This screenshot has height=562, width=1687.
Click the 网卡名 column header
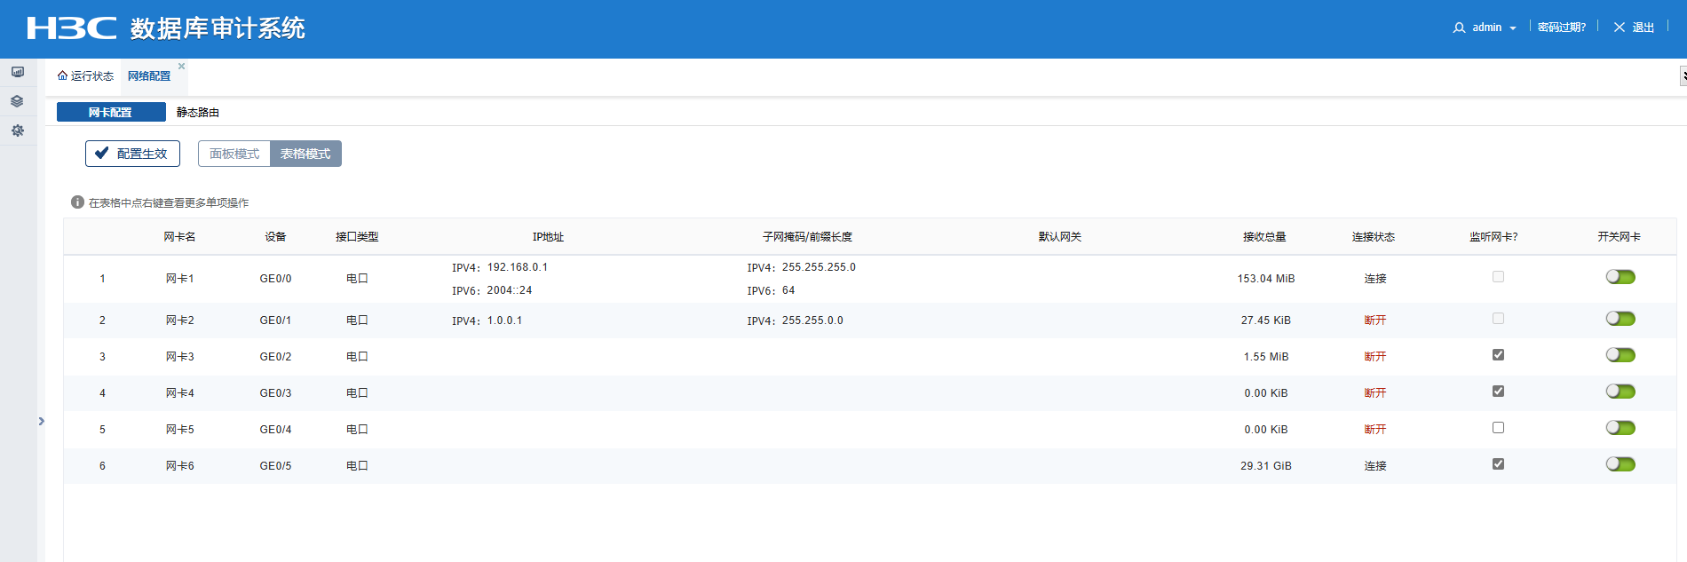coord(179,237)
